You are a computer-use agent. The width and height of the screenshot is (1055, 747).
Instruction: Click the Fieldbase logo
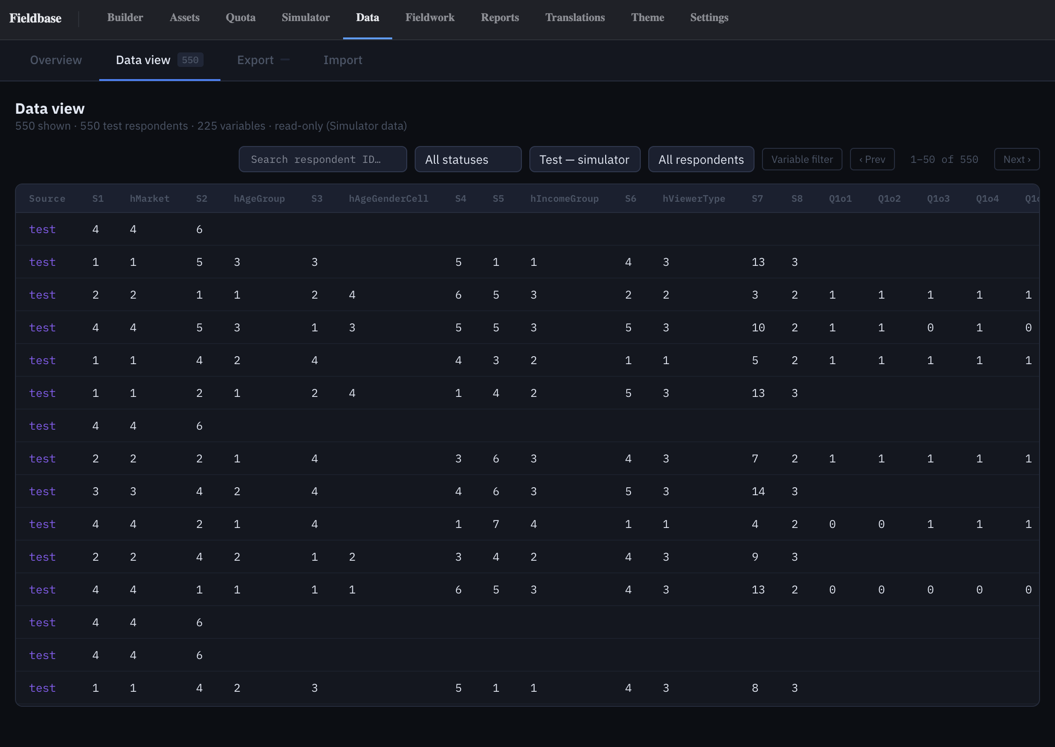pos(36,18)
